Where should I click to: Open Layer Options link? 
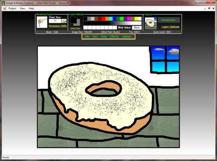(170, 26)
